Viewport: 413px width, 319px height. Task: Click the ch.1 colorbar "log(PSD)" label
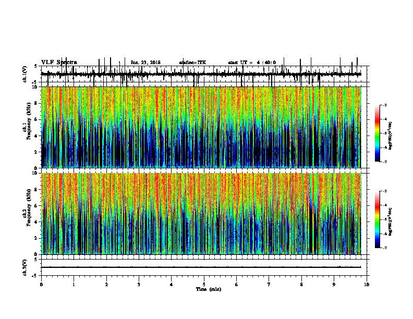(x=390, y=136)
